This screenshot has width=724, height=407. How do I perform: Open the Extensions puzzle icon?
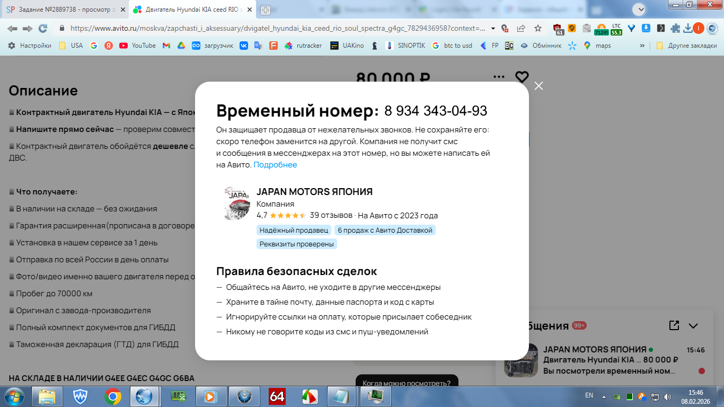[x=675, y=29]
